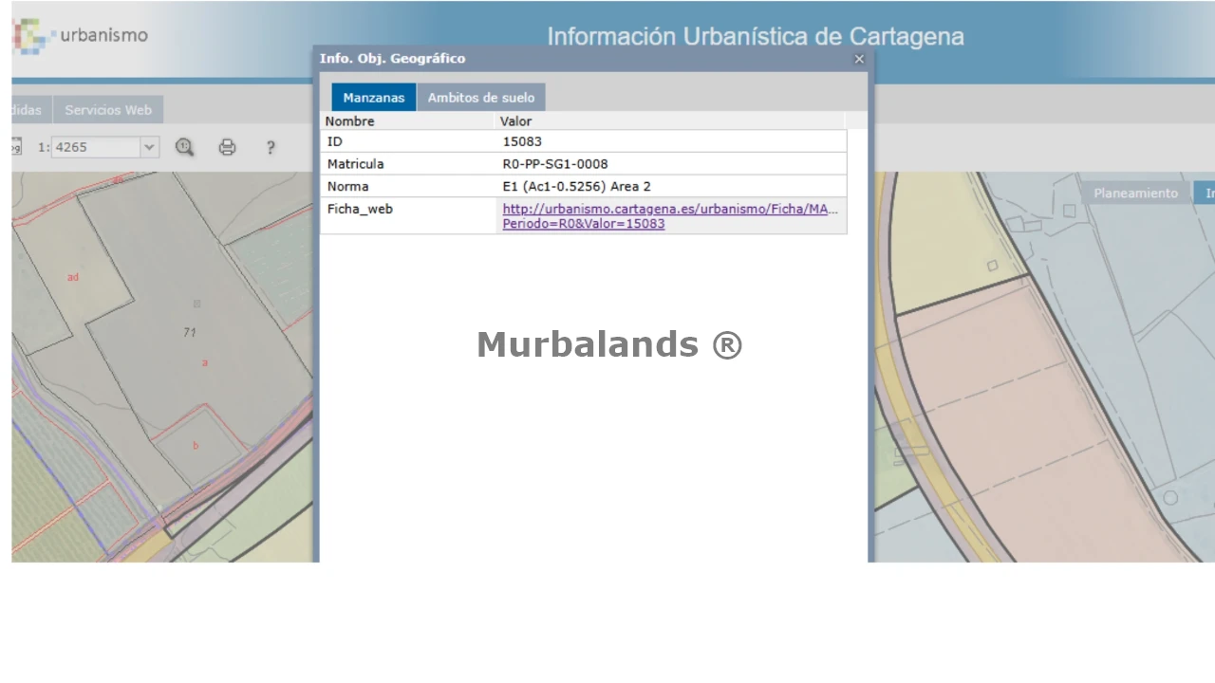This screenshot has width=1215, height=683.
Task: Open help with the question mark icon
Action: (x=271, y=147)
